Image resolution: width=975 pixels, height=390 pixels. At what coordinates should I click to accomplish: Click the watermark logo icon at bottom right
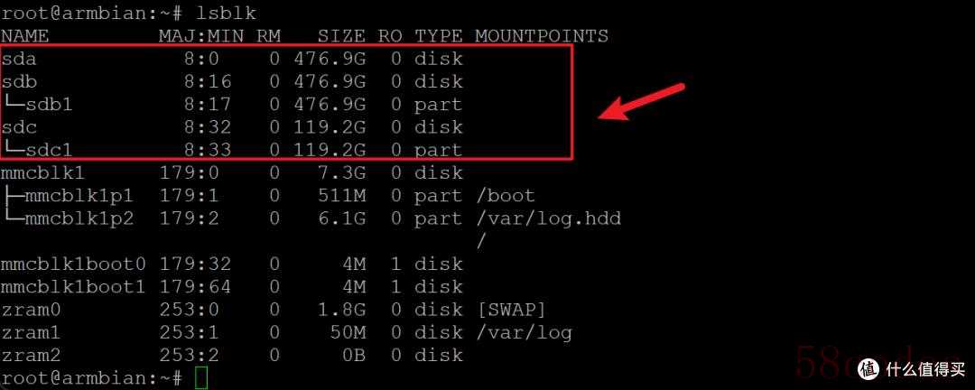tap(868, 369)
